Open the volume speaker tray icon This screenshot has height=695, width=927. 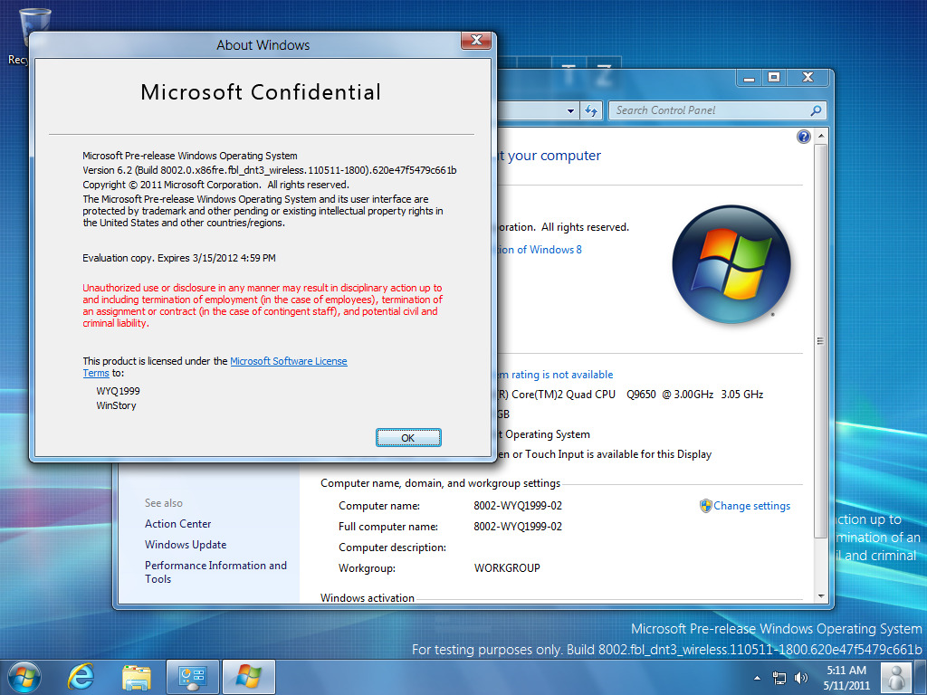pos(800,677)
